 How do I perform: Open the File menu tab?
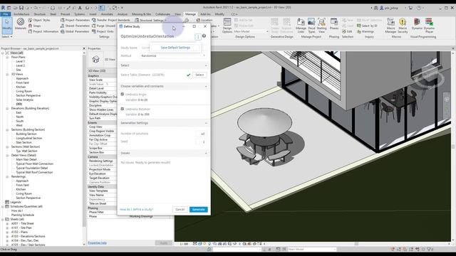coord(6,14)
